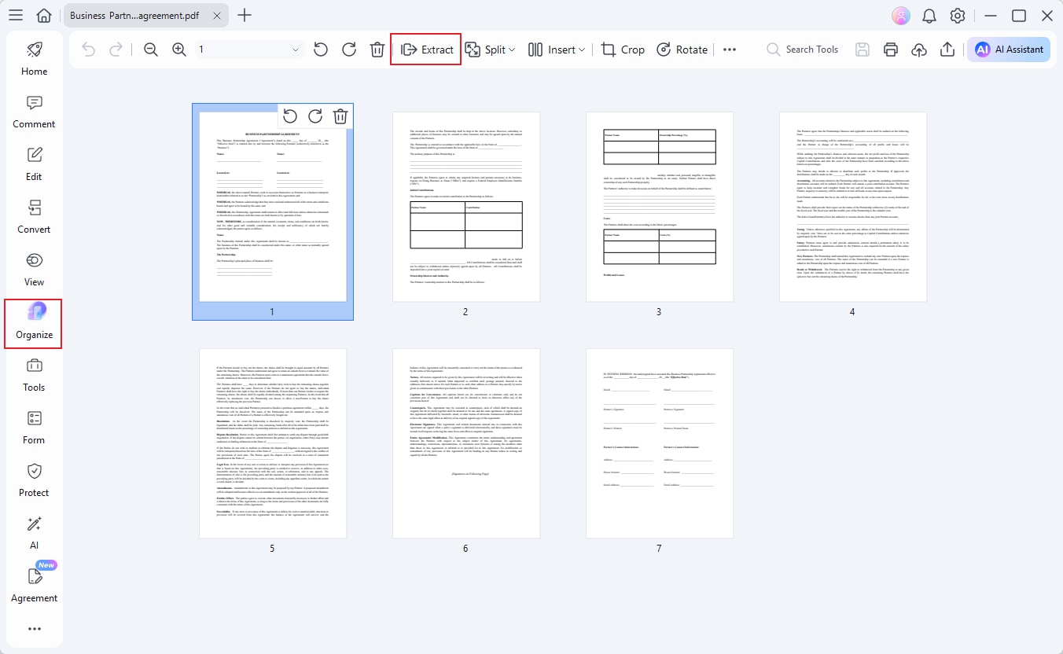The height and width of the screenshot is (654, 1063).
Task: Select Organize in the sidebar
Action: (34, 323)
